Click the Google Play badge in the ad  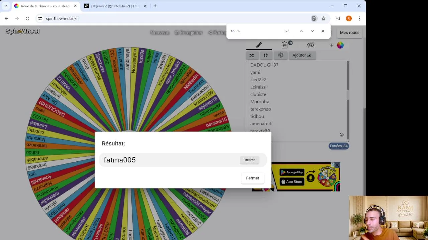pyautogui.click(x=292, y=172)
